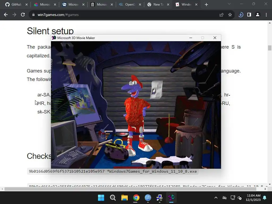The image size is (272, 204).
Task: Click the browser forward arrow
Action: [14, 15]
